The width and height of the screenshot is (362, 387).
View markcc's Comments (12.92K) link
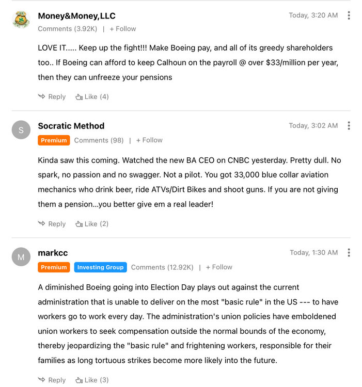click(x=162, y=267)
